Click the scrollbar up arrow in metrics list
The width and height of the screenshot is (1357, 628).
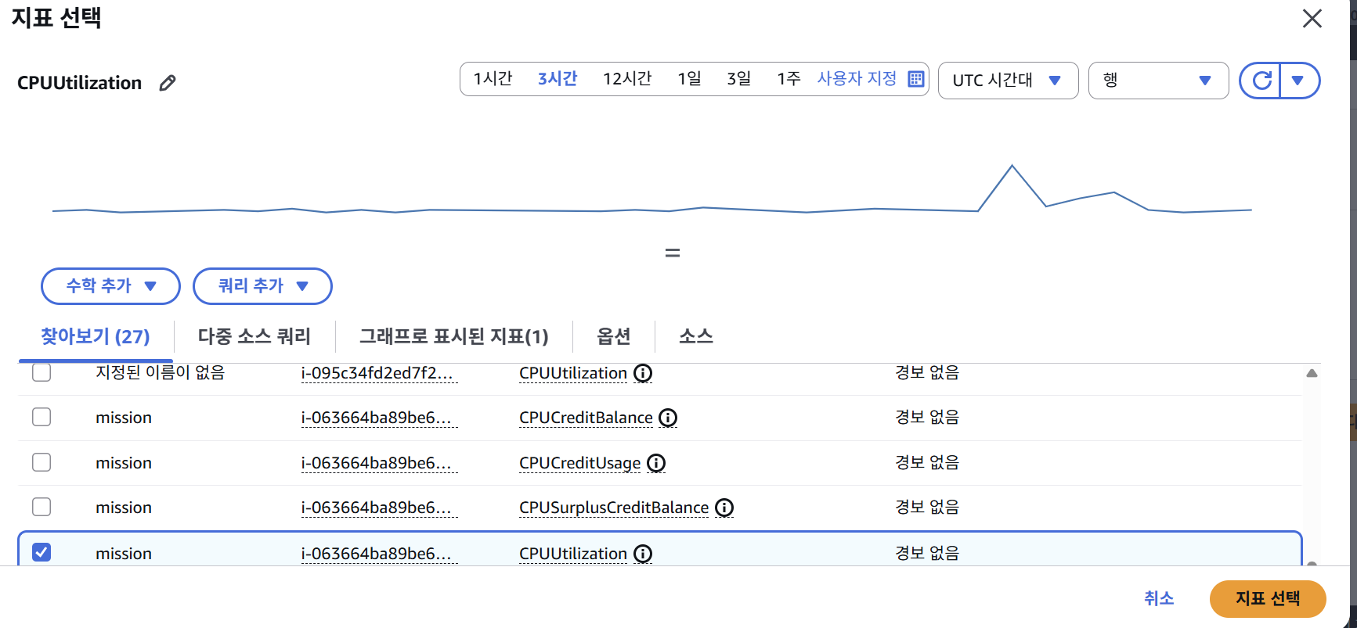[x=1312, y=374]
